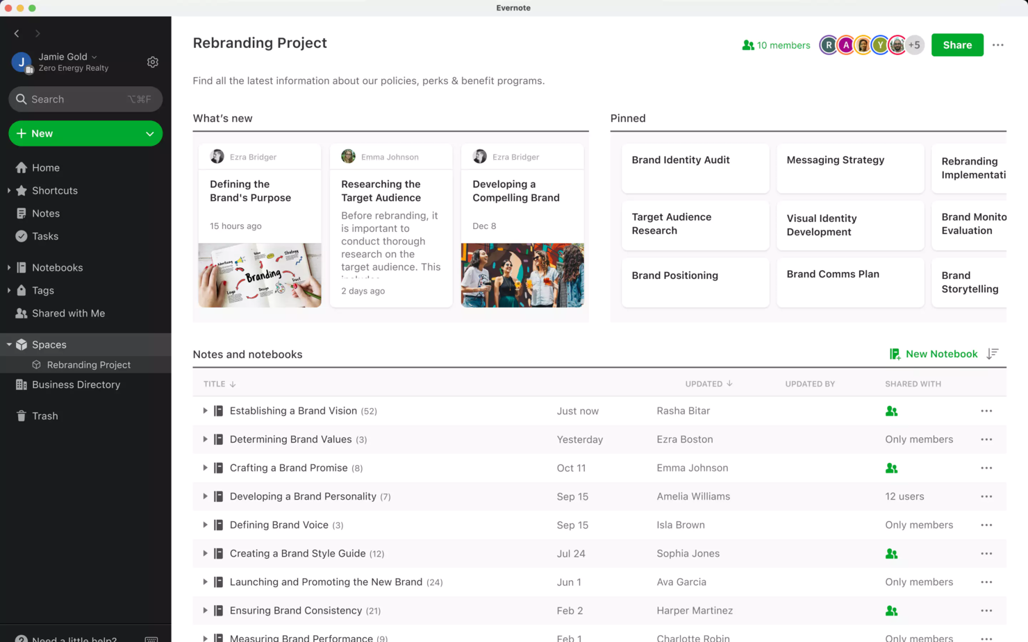The width and height of the screenshot is (1028, 642).
Task: Open Researching the Target Audience note card
Action: [x=391, y=226]
